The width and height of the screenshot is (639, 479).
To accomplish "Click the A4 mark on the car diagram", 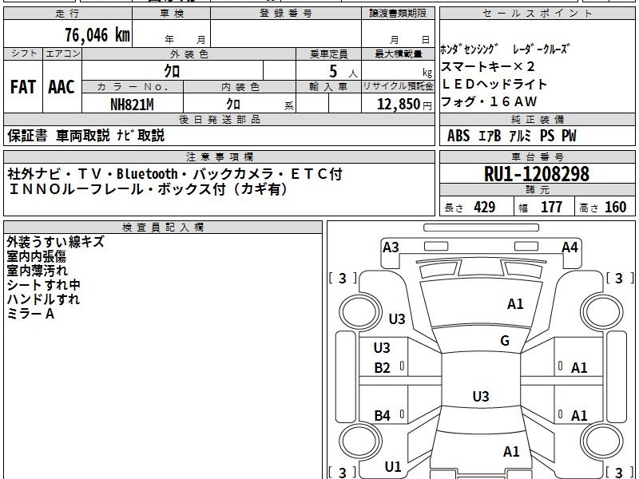I will (x=570, y=247).
